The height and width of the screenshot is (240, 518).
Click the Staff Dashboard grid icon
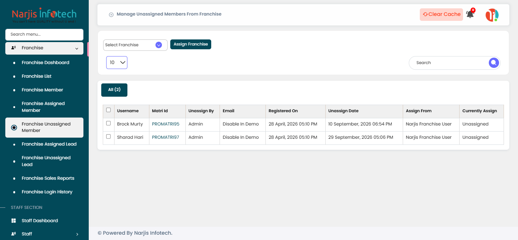[x=14, y=221]
